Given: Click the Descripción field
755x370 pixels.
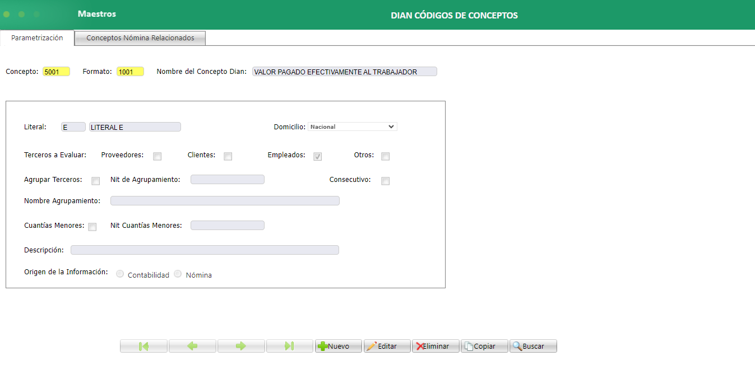Looking at the screenshot, I should [205, 250].
